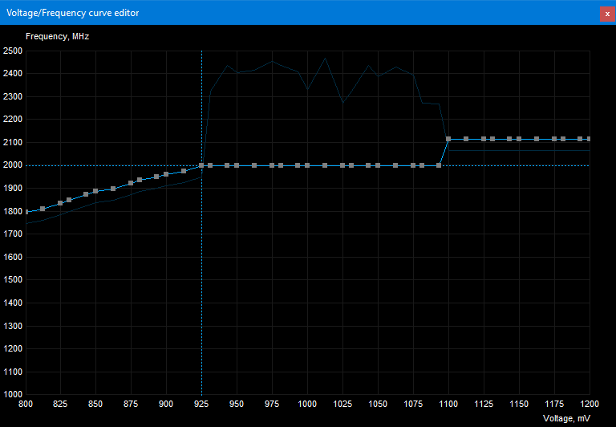Viewport: 616px width, 427px height.
Task: Click the 1075 voltage axis label
Action: 413,405
